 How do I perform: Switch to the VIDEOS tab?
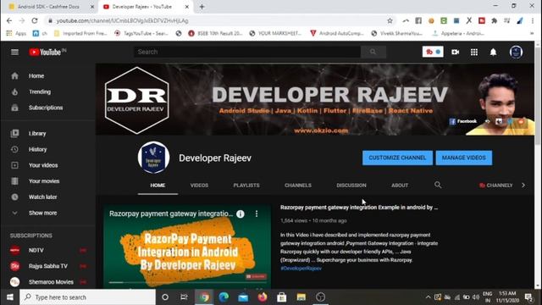tap(200, 186)
